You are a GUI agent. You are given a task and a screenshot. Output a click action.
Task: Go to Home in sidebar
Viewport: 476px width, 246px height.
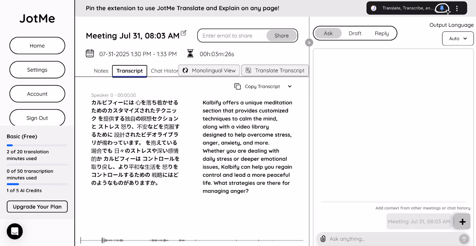tap(37, 46)
